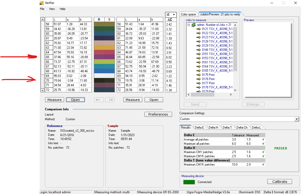
Task: Select job 0164 TSV_K_40398_5-1
Action: 217,66
